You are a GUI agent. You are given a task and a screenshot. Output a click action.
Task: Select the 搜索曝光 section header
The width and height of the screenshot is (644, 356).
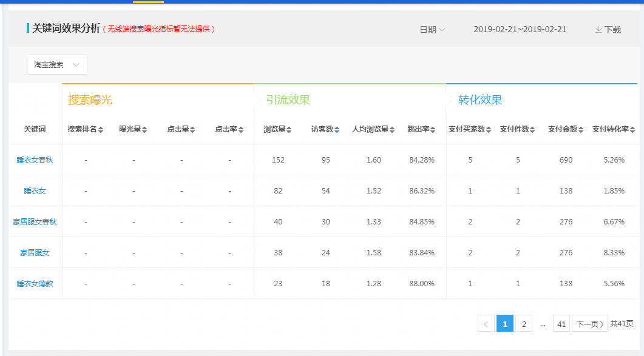90,100
